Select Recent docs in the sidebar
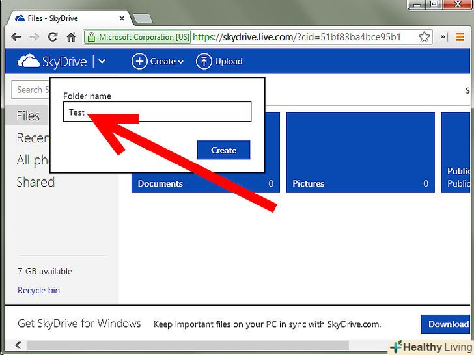Screen dimensions: 474x355 [33, 138]
